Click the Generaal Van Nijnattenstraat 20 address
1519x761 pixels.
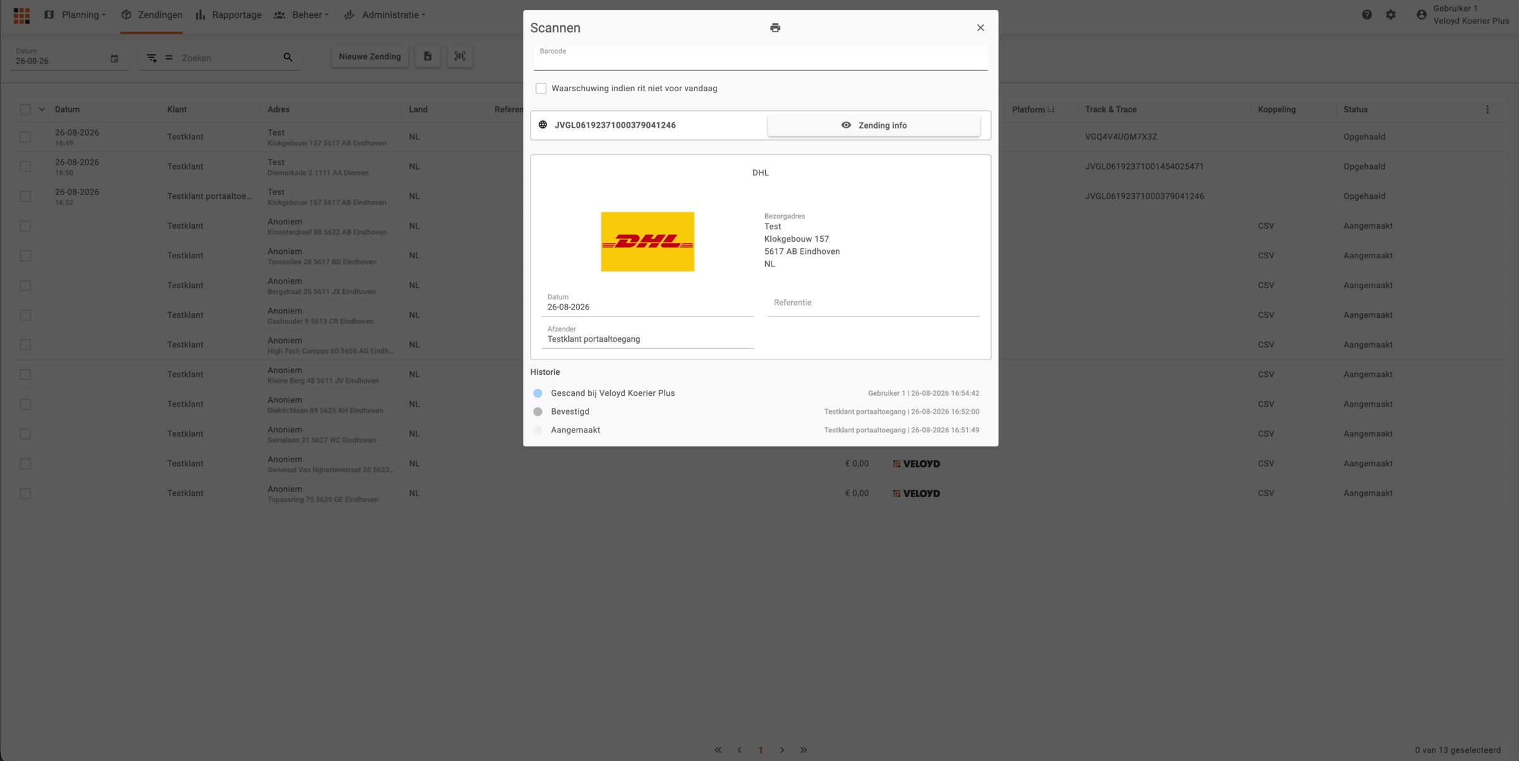click(330, 470)
